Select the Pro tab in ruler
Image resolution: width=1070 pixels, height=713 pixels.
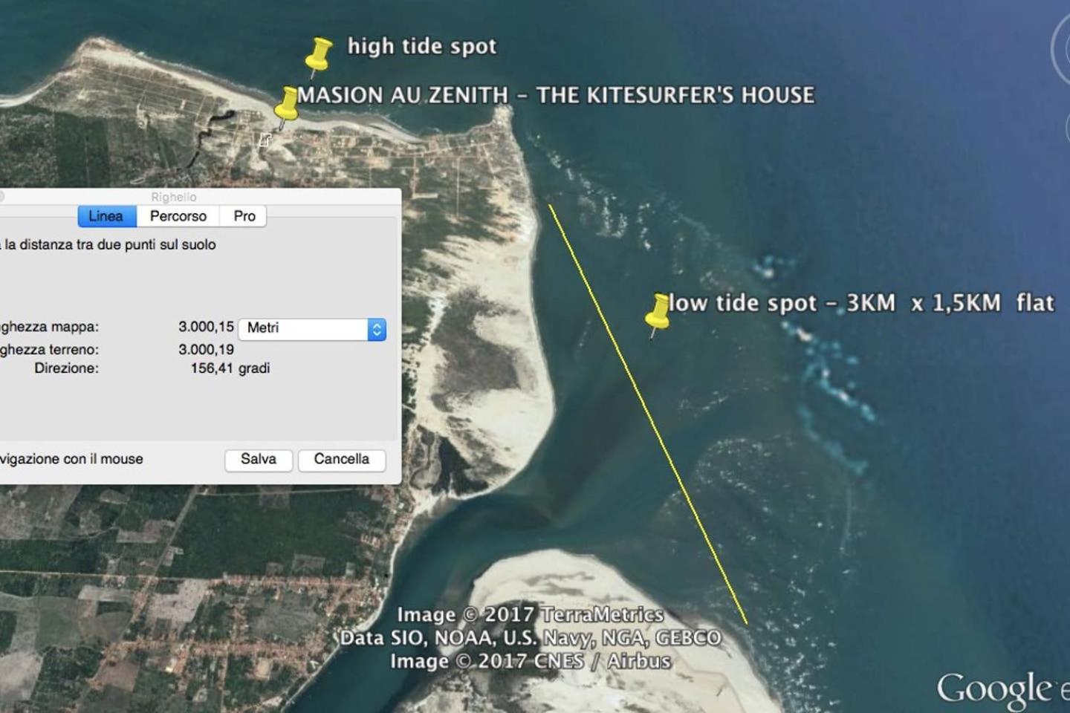click(244, 216)
